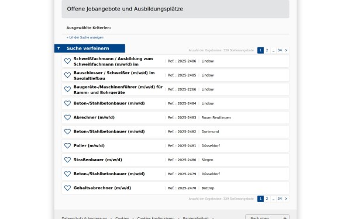
Task: Go to page 2 below the job list
Action: [267, 199]
